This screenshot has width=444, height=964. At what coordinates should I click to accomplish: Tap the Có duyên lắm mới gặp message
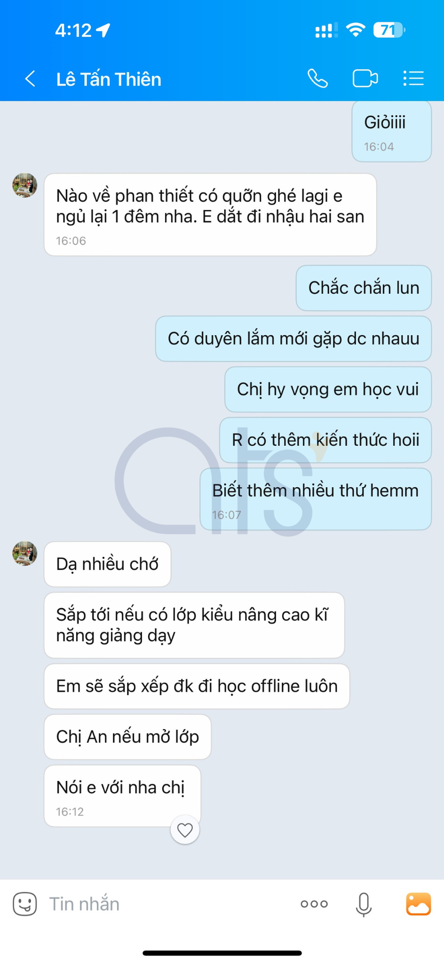point(293,339)
